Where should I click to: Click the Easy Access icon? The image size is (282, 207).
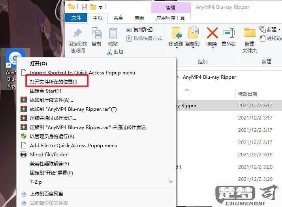point(263,38)
